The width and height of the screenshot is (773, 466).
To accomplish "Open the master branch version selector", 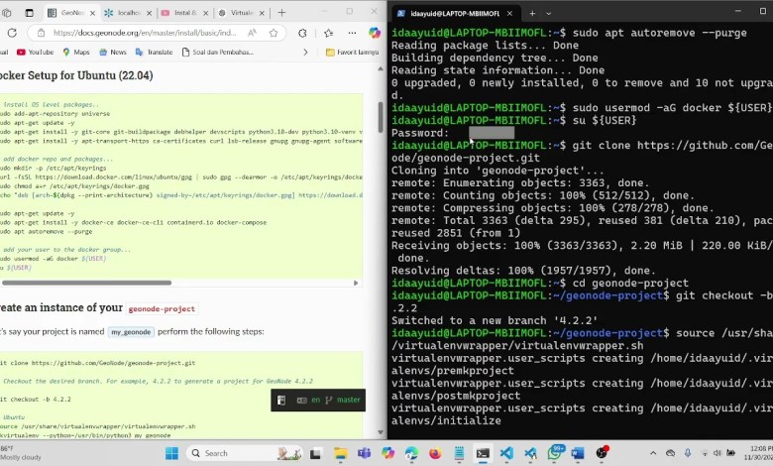I will point(343,400).
